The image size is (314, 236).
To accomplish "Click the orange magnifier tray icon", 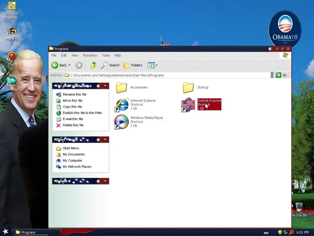I will [x=291, y=232].
